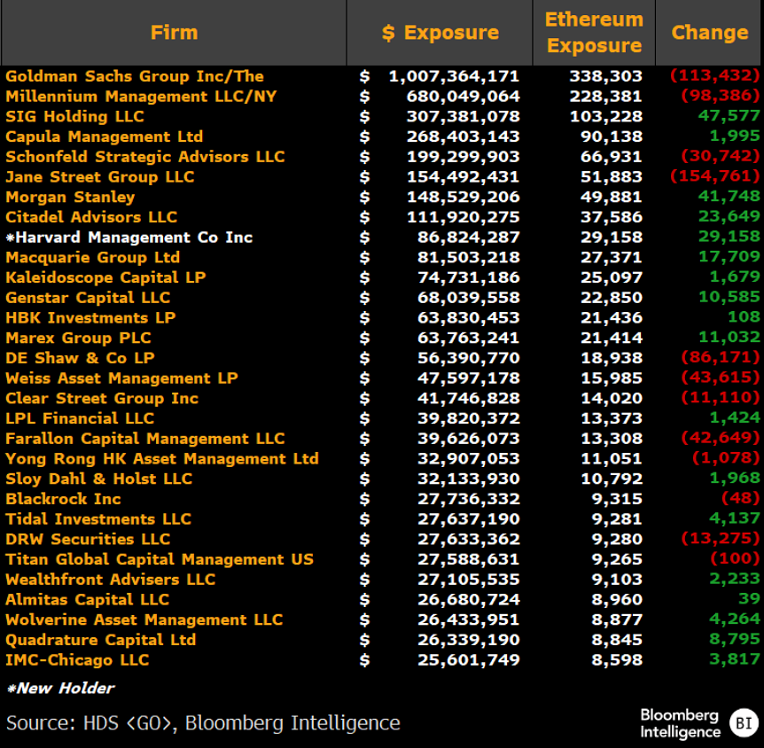Click the Change column header
This screenshot has width=764, height=748.
[x=709, y=33]
